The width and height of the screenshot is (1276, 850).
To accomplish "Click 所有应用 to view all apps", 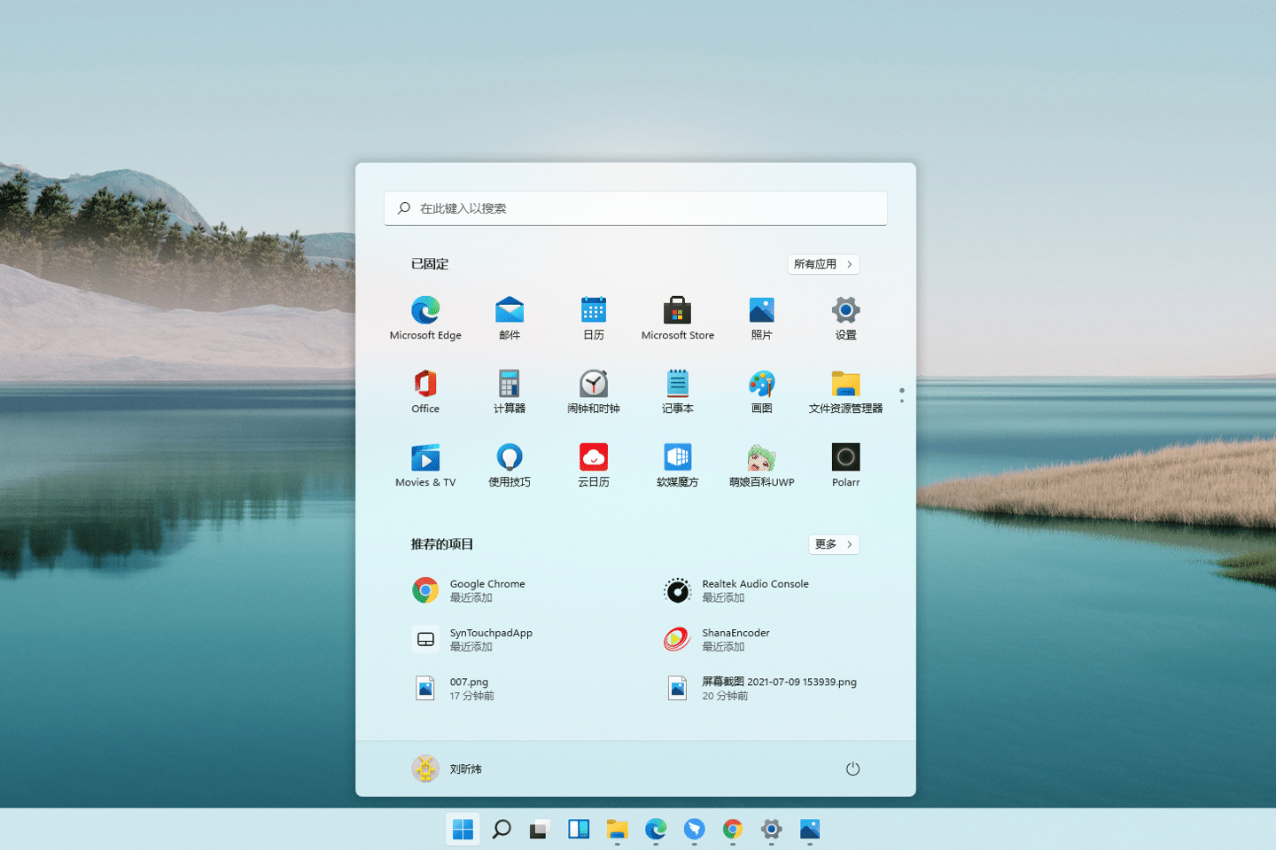I will point(822,263).
